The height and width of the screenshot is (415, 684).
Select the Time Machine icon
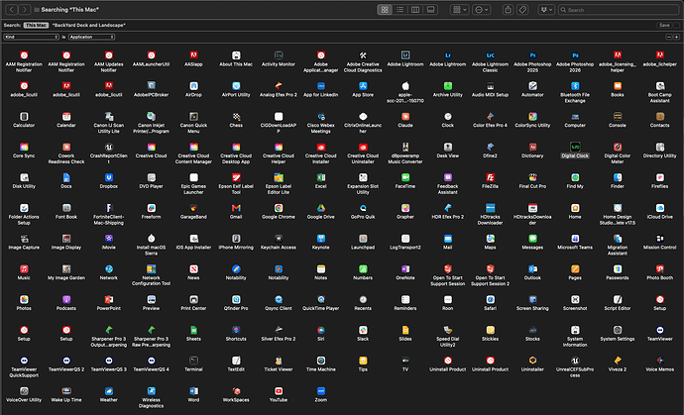320,361
